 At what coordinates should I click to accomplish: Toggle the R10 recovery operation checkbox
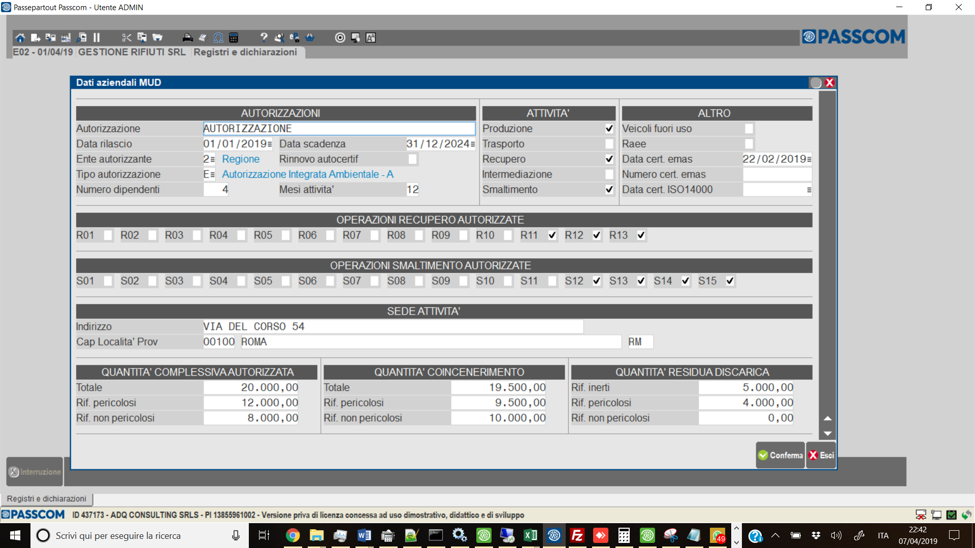pos(508,235)
